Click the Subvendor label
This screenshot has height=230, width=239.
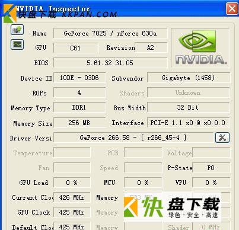click(x=128, y=78)
